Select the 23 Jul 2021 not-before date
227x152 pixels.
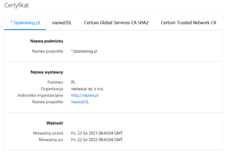click(x=97, y=133)
